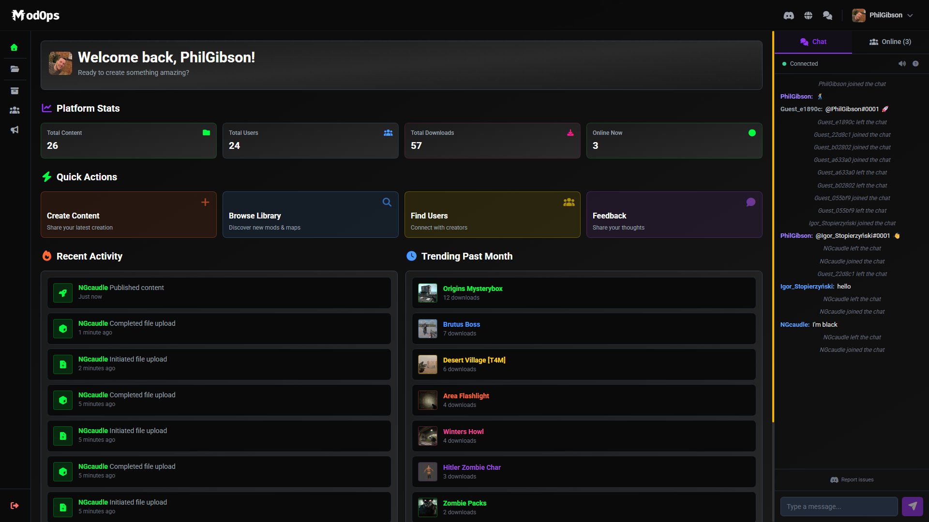The height and width of the screenshot is (522, 929).
Task: Open the Discord icon in the top bar
Action: (789, 15)
